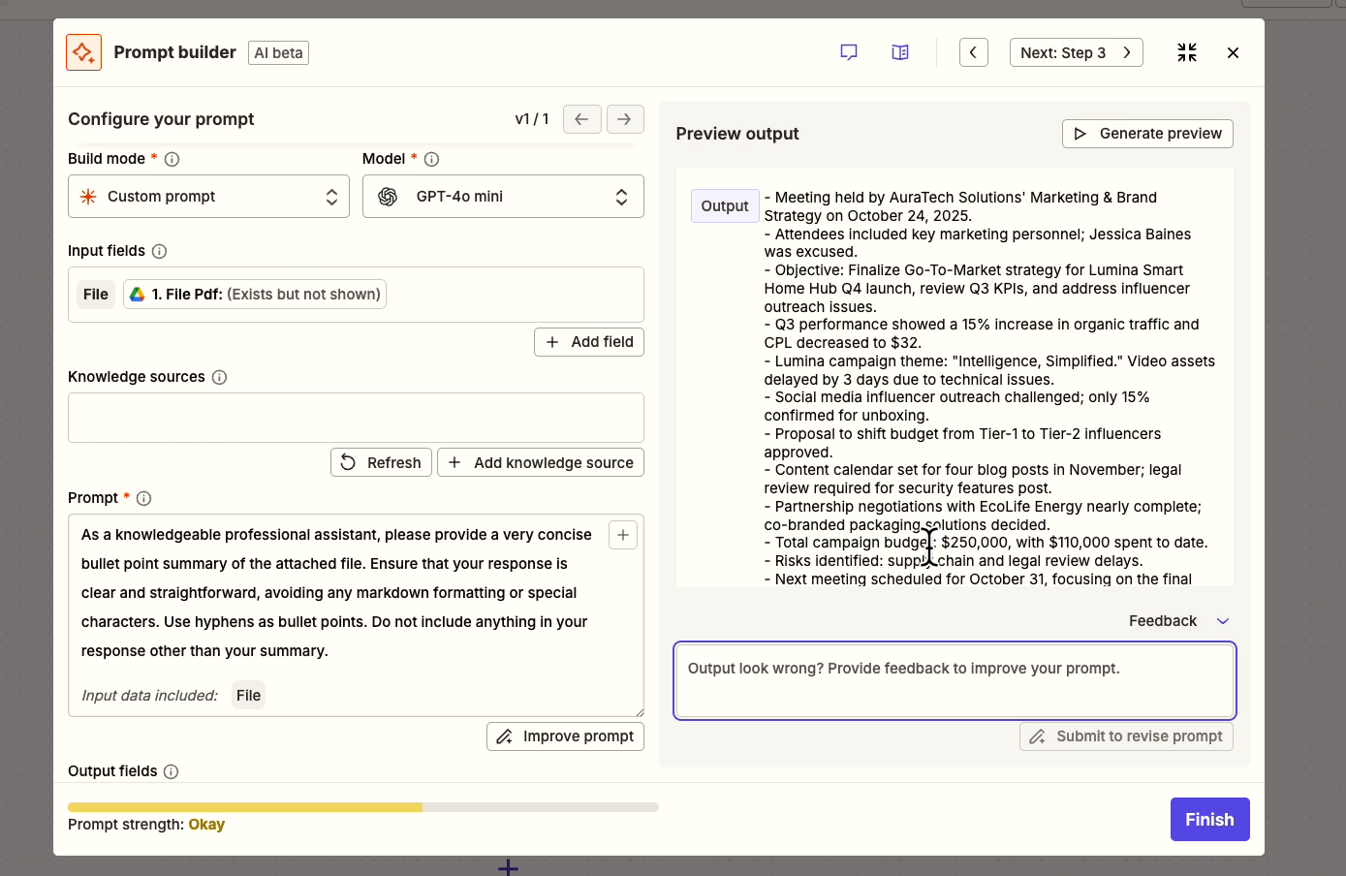Show info for Knowledge sources
1346x876 pixels.
pyautogui.click(x=220, y=377)
